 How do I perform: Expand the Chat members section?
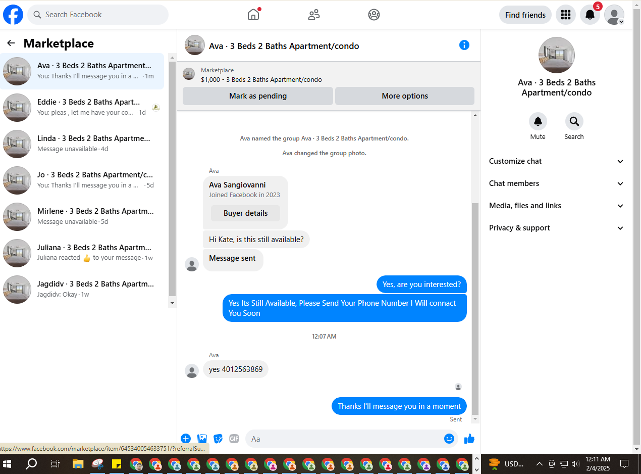click(x=557, y=183)
